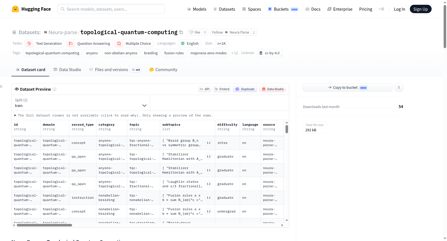The width and height of the screenshot is (447, 241).
Task: Switch to the Dataset card tab
Action: pos(30,69)
